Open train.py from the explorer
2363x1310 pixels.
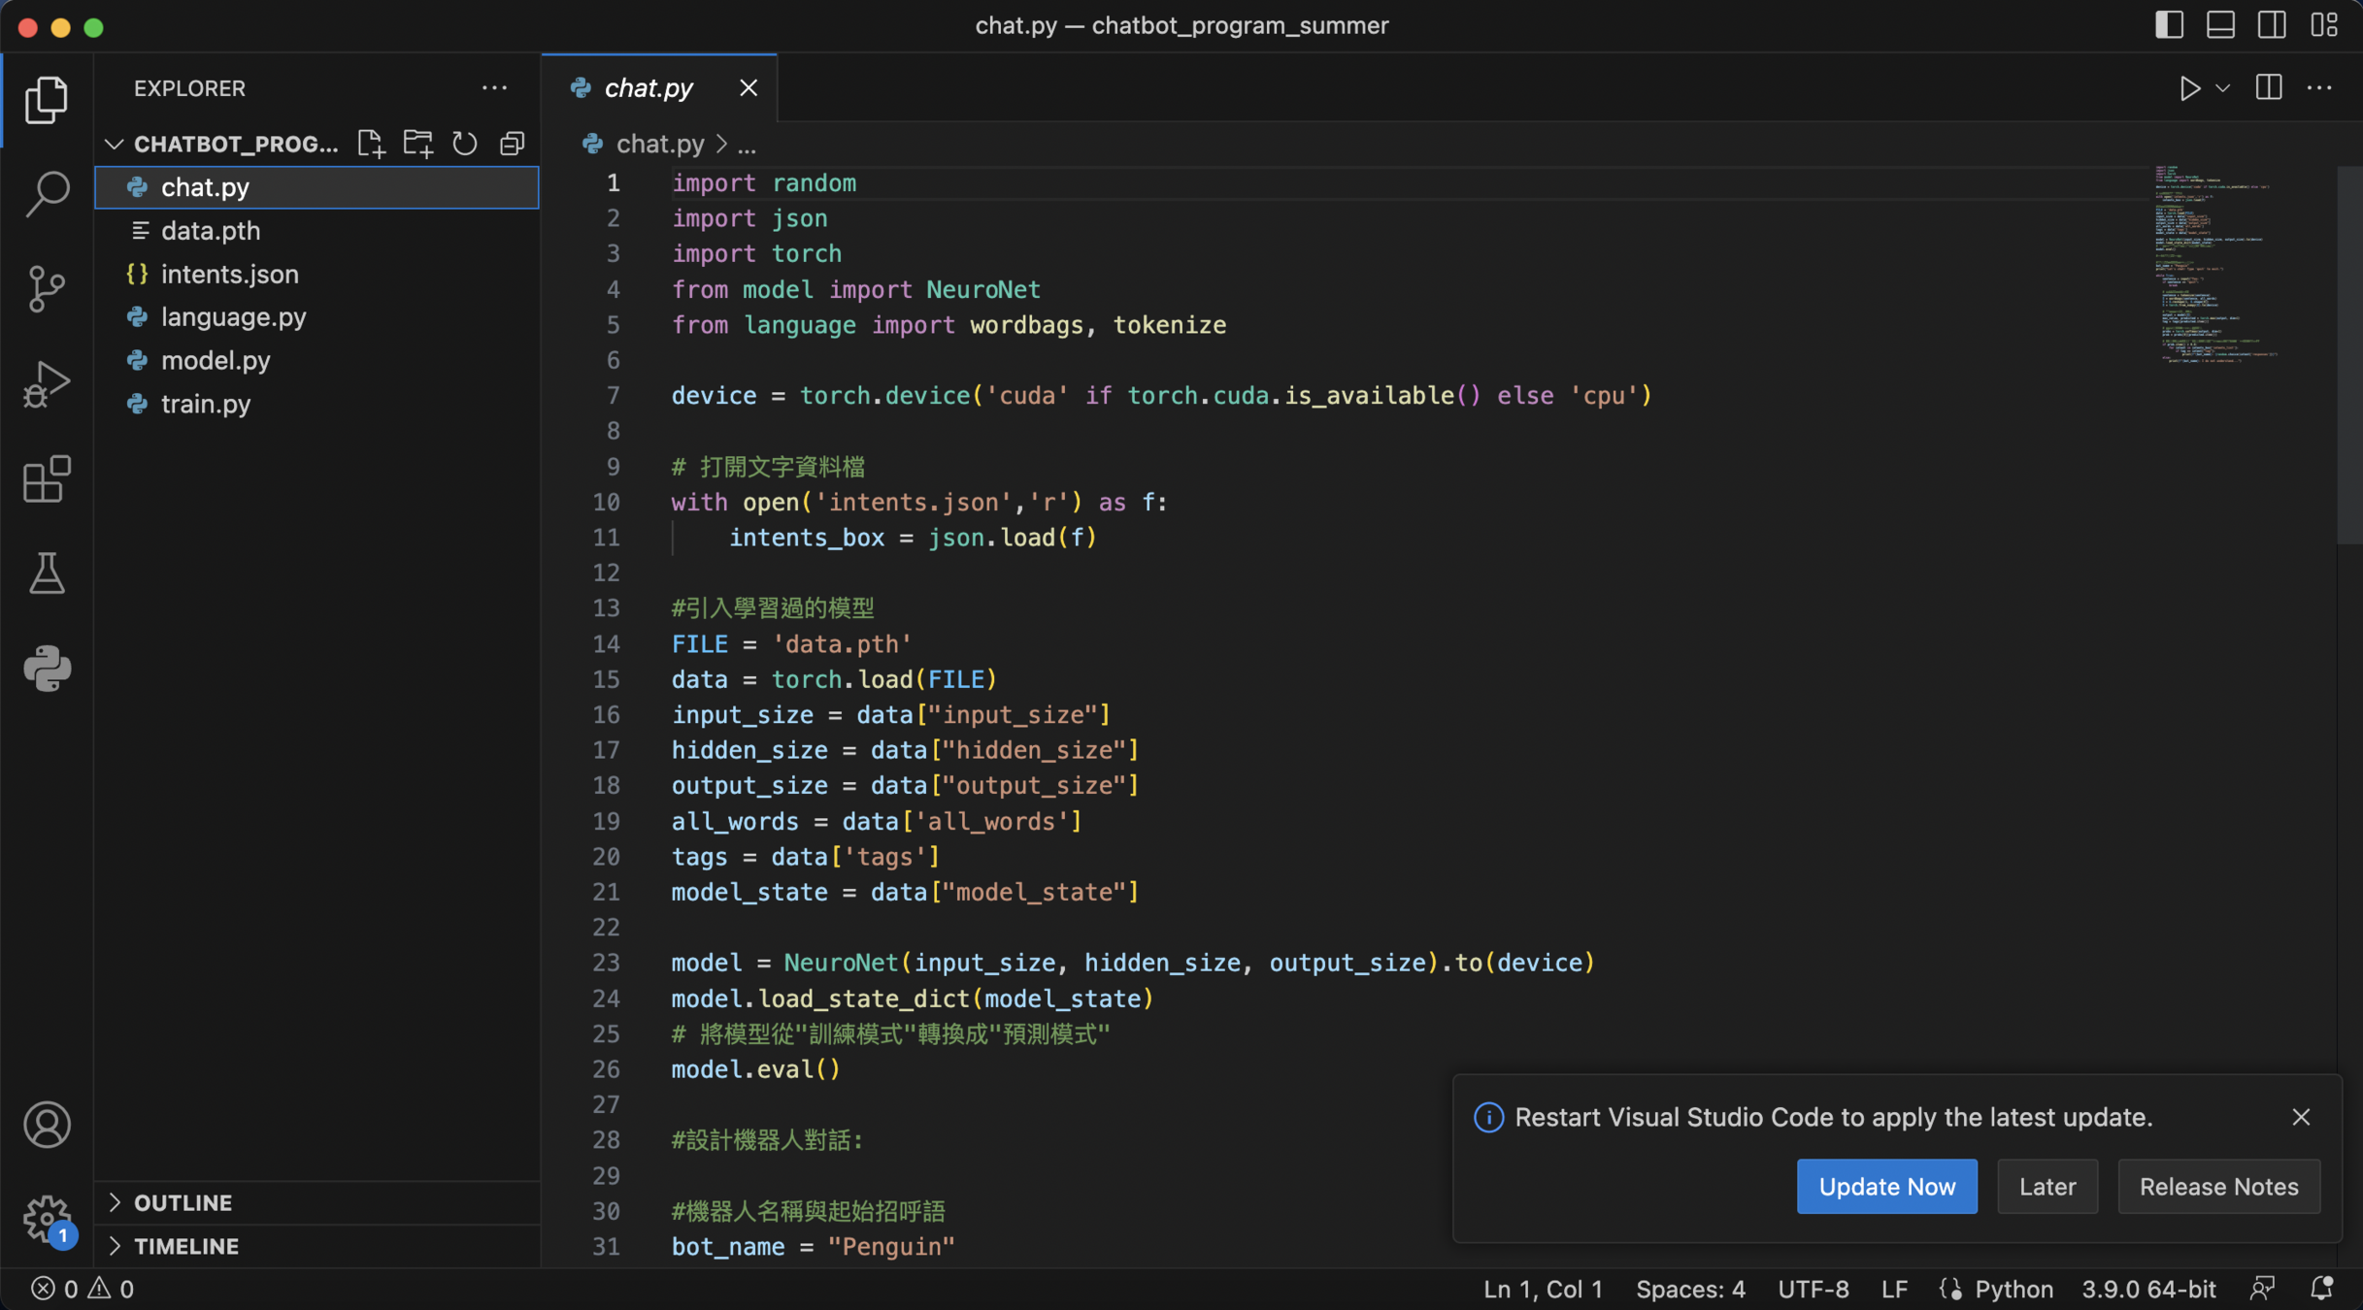206,404
